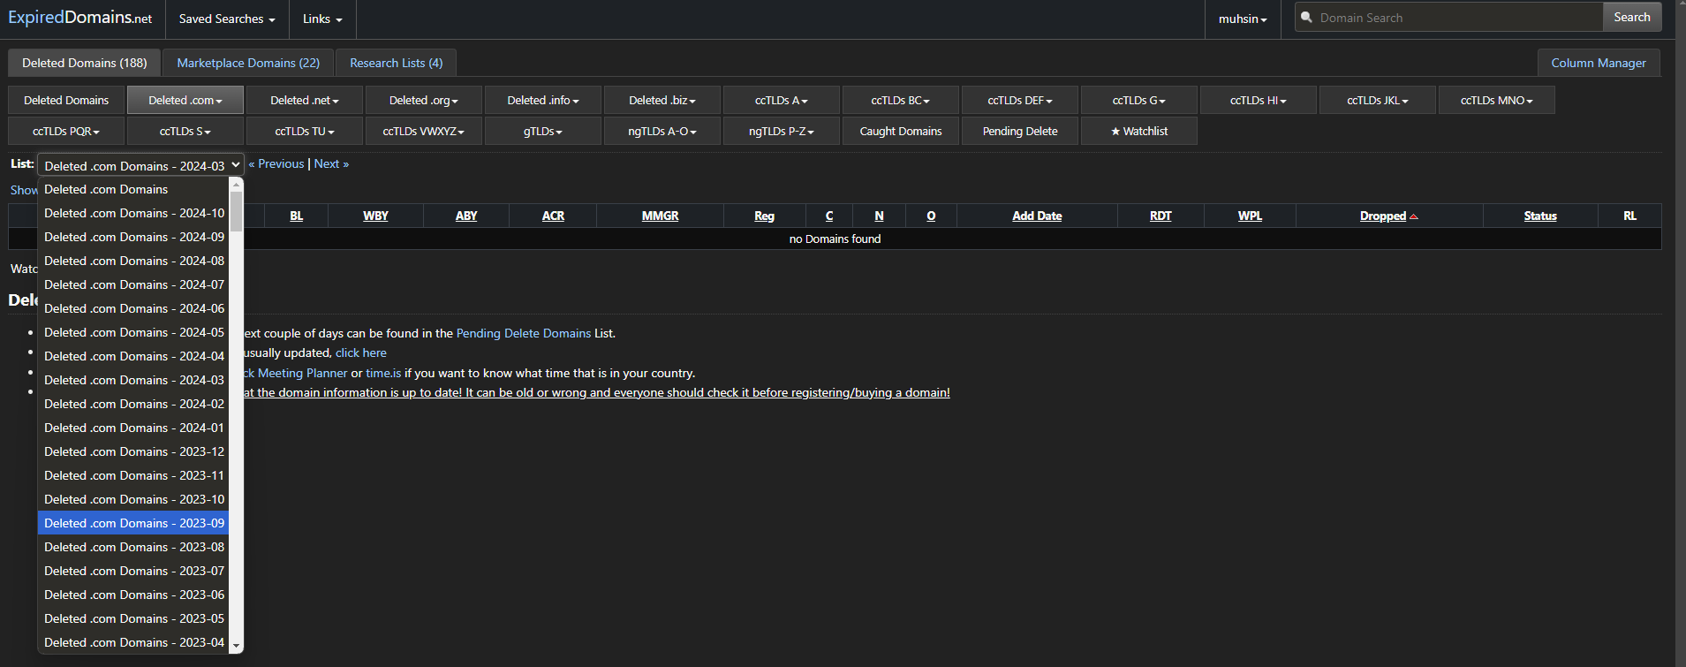Open the time.is link

click(x=383, y=373)
